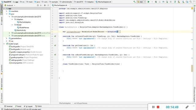Open the Structure side tab

click(2, 98)
